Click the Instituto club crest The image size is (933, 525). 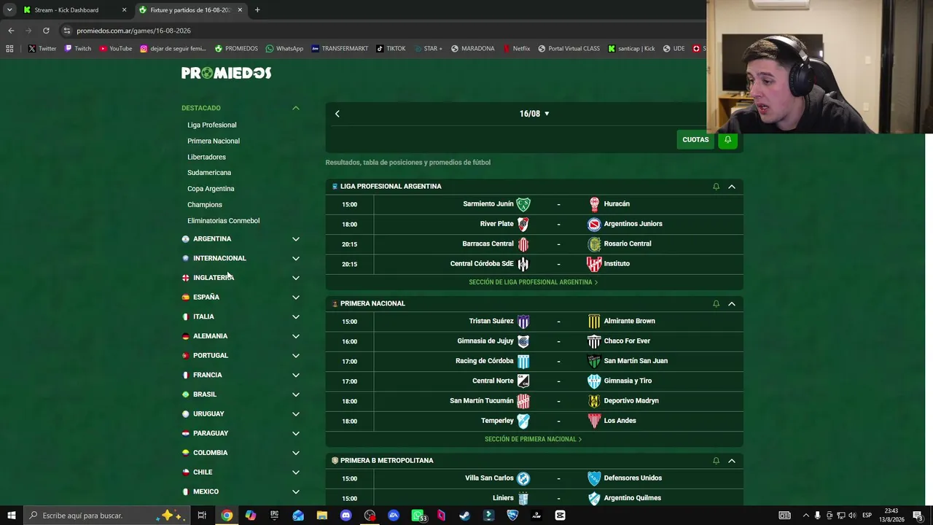tap(594, 264)
